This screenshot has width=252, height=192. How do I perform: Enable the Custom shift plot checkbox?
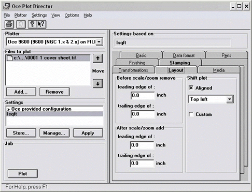tap(191, 114)
